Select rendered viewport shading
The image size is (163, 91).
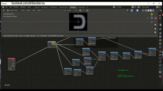pos(153,10)
